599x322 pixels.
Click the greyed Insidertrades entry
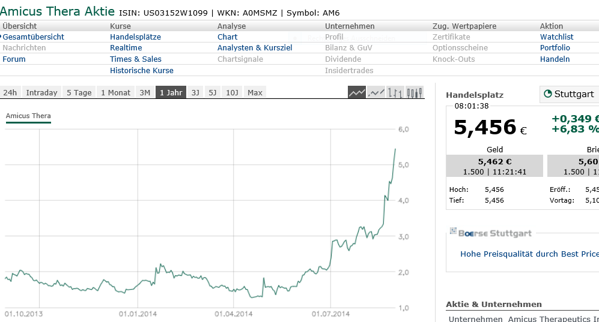point(349,71)
